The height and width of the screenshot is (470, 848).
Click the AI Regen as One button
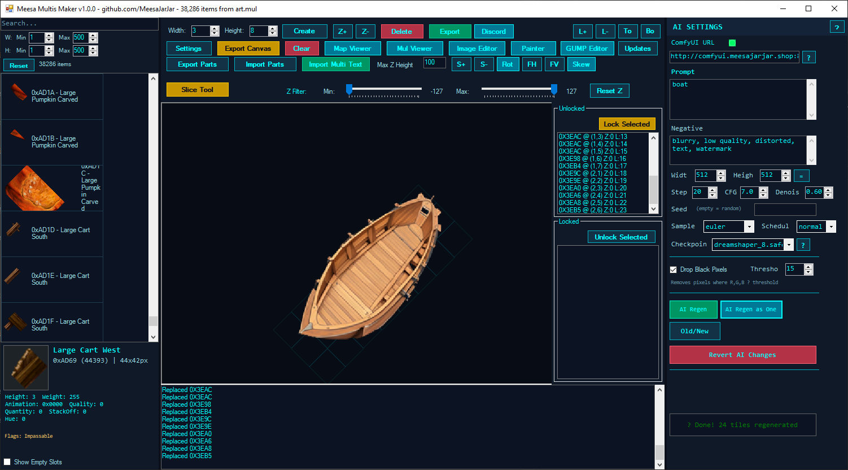(751, 310)
